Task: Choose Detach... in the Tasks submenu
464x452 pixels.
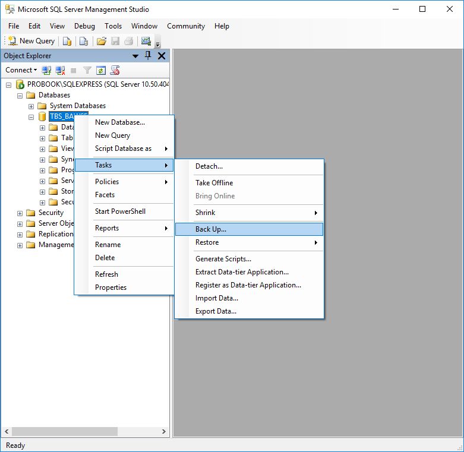Action: point(209,166)
